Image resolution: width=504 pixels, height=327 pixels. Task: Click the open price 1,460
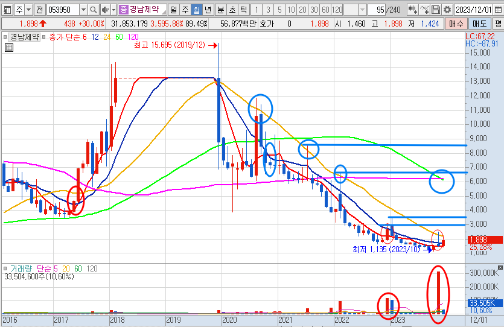[x=356, y=24]
